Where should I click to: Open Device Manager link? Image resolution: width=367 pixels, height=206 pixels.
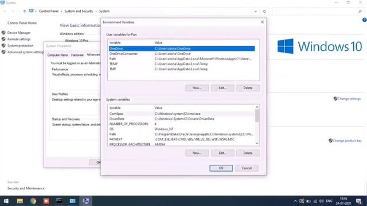pyautogui.click(x=19, y=33)
